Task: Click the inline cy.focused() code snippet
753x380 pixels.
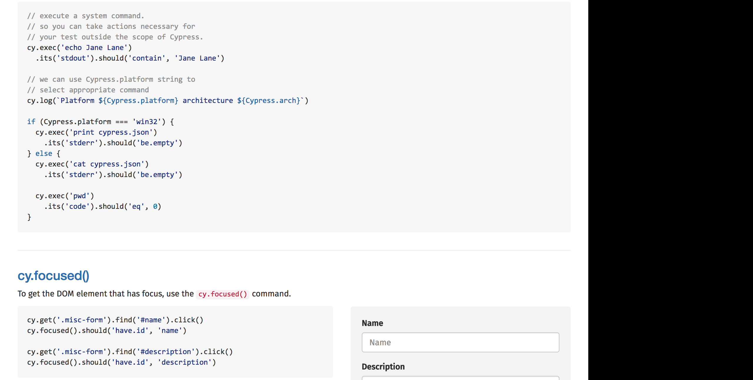Action: pos(223,294)
